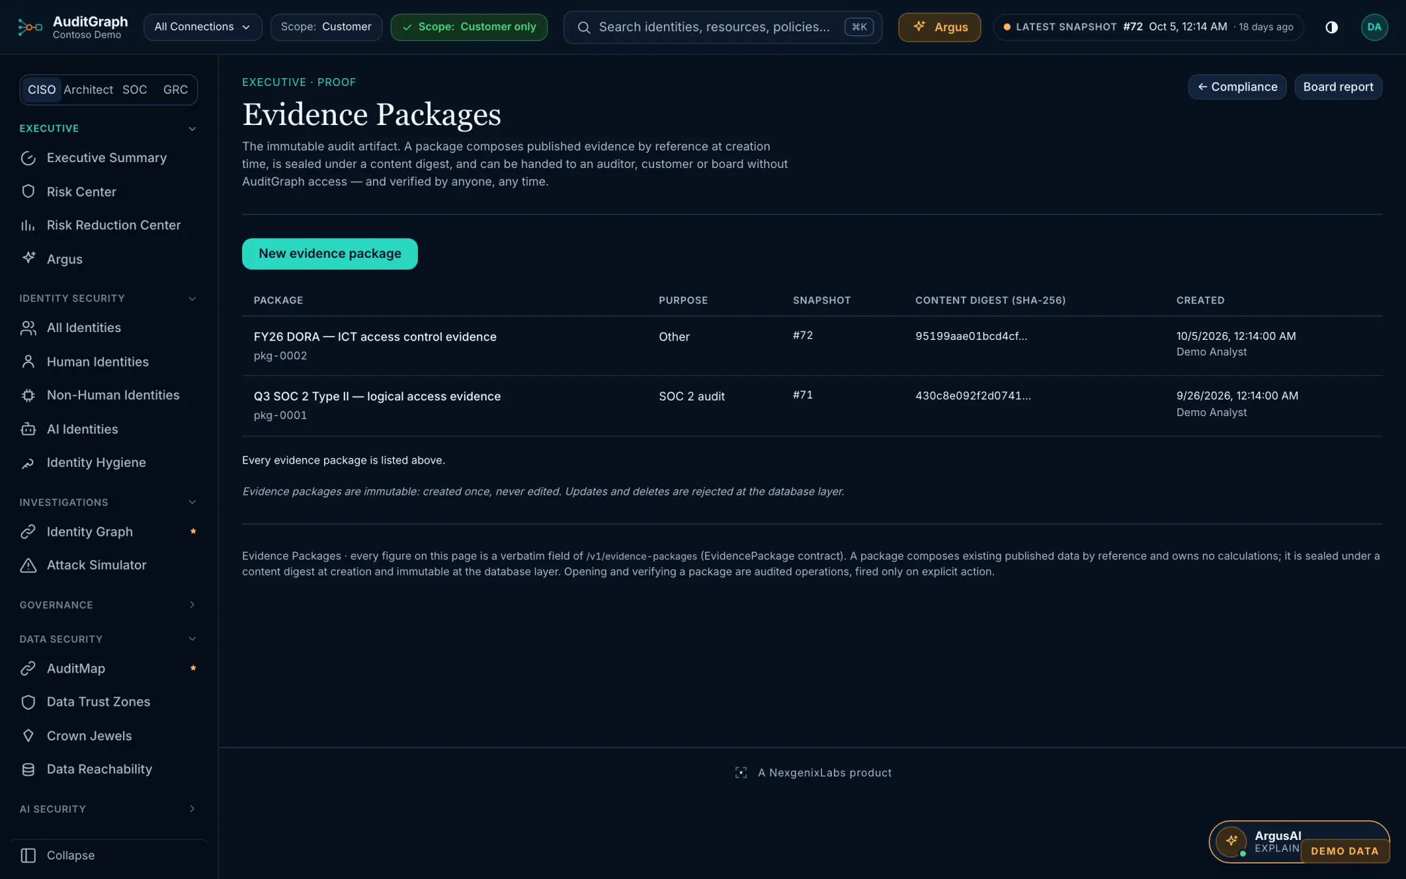Screen dimensions: 1406x879
Task: Open the DA user avatar
Action: click(x=1374, y=27)
